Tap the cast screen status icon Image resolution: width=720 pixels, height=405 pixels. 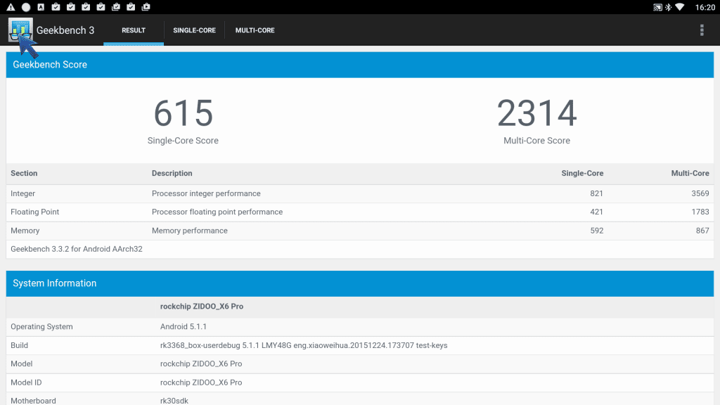658,7
